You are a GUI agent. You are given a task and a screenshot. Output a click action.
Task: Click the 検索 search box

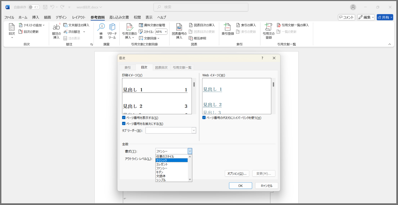point(201,7)
